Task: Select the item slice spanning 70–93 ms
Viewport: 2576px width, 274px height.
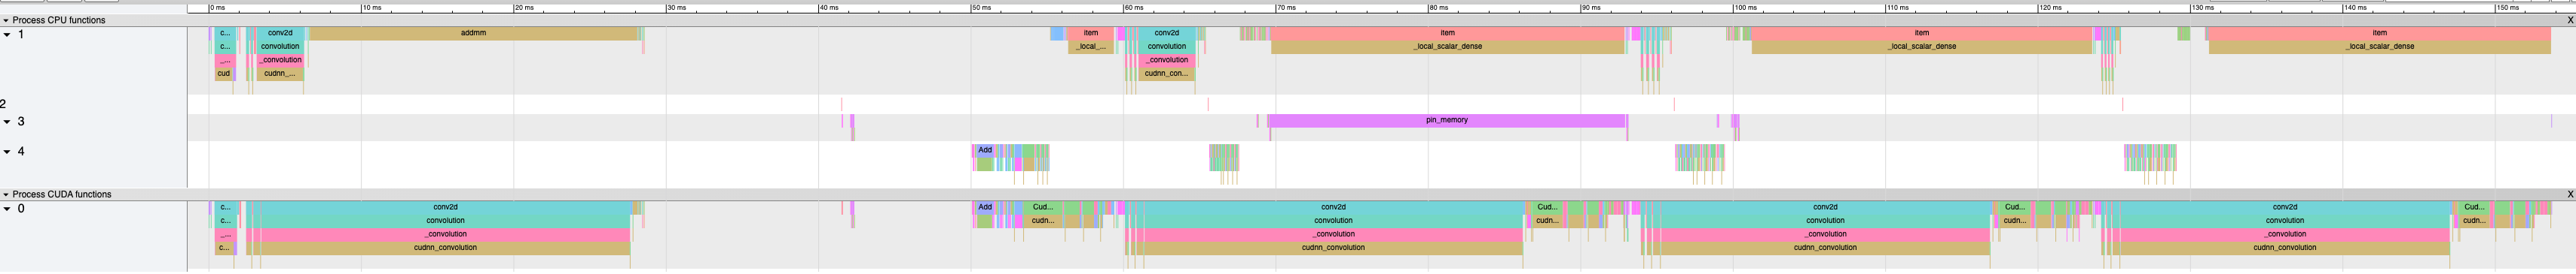Action: 1447,33
